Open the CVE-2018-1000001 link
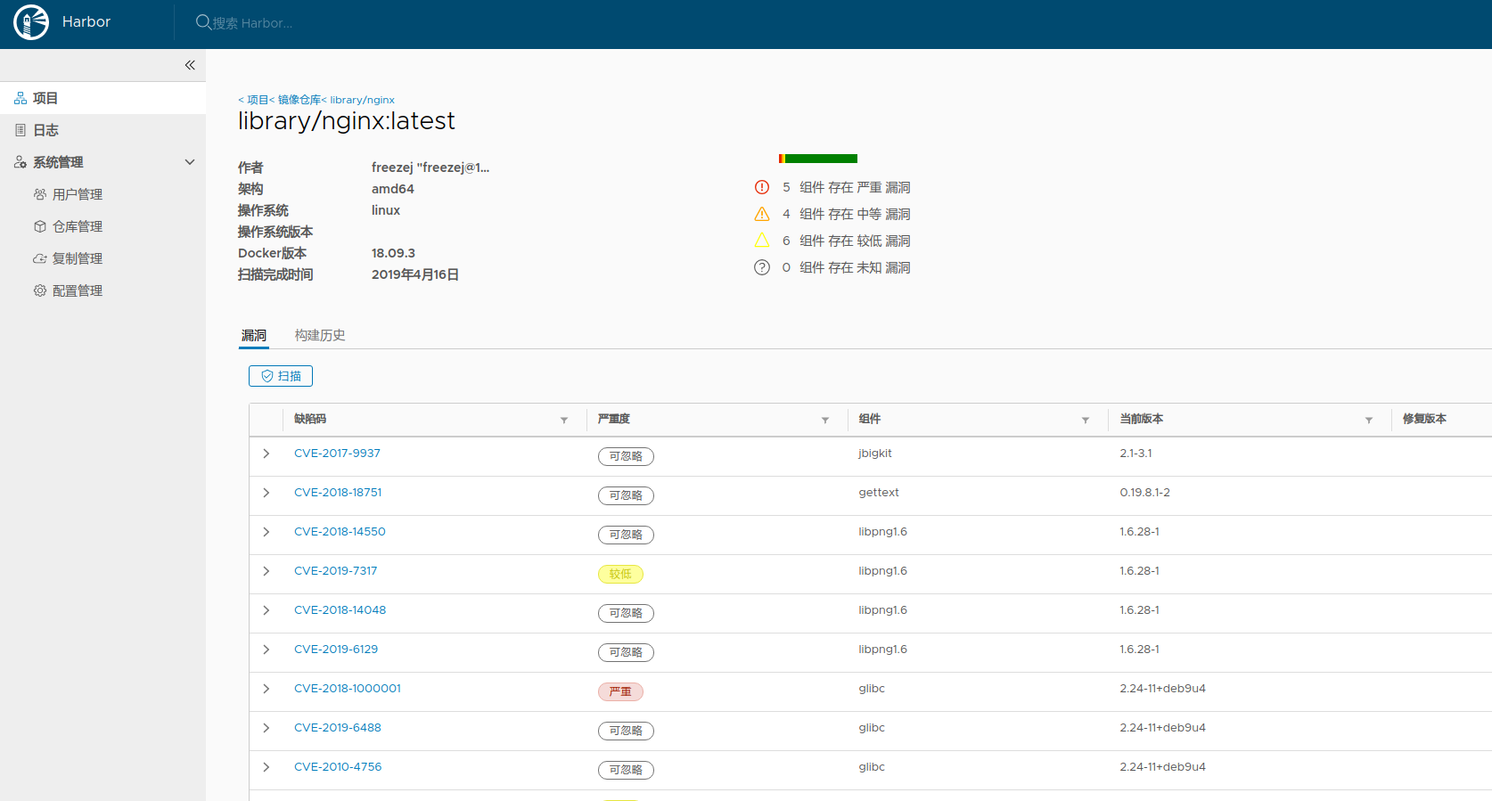 click(x=348, y=689)
